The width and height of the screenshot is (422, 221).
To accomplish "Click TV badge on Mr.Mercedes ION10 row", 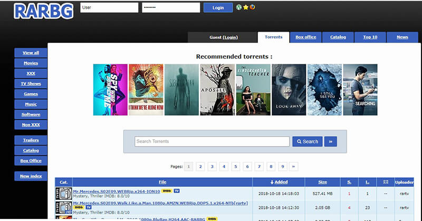I will click(x=177, y=191).
